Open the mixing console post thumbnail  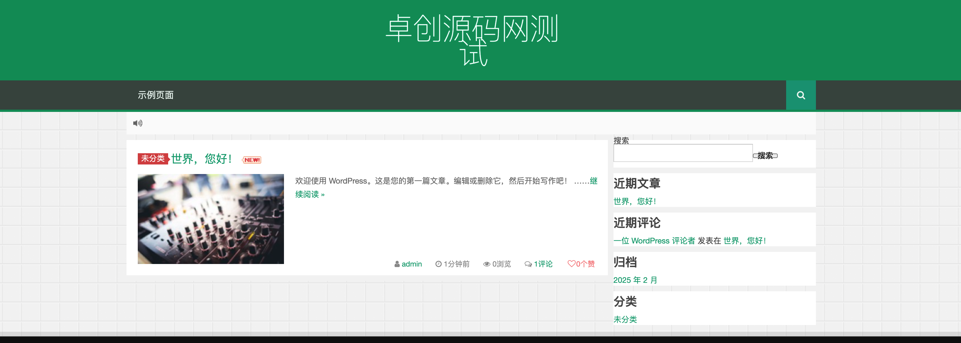pos(210,219)
